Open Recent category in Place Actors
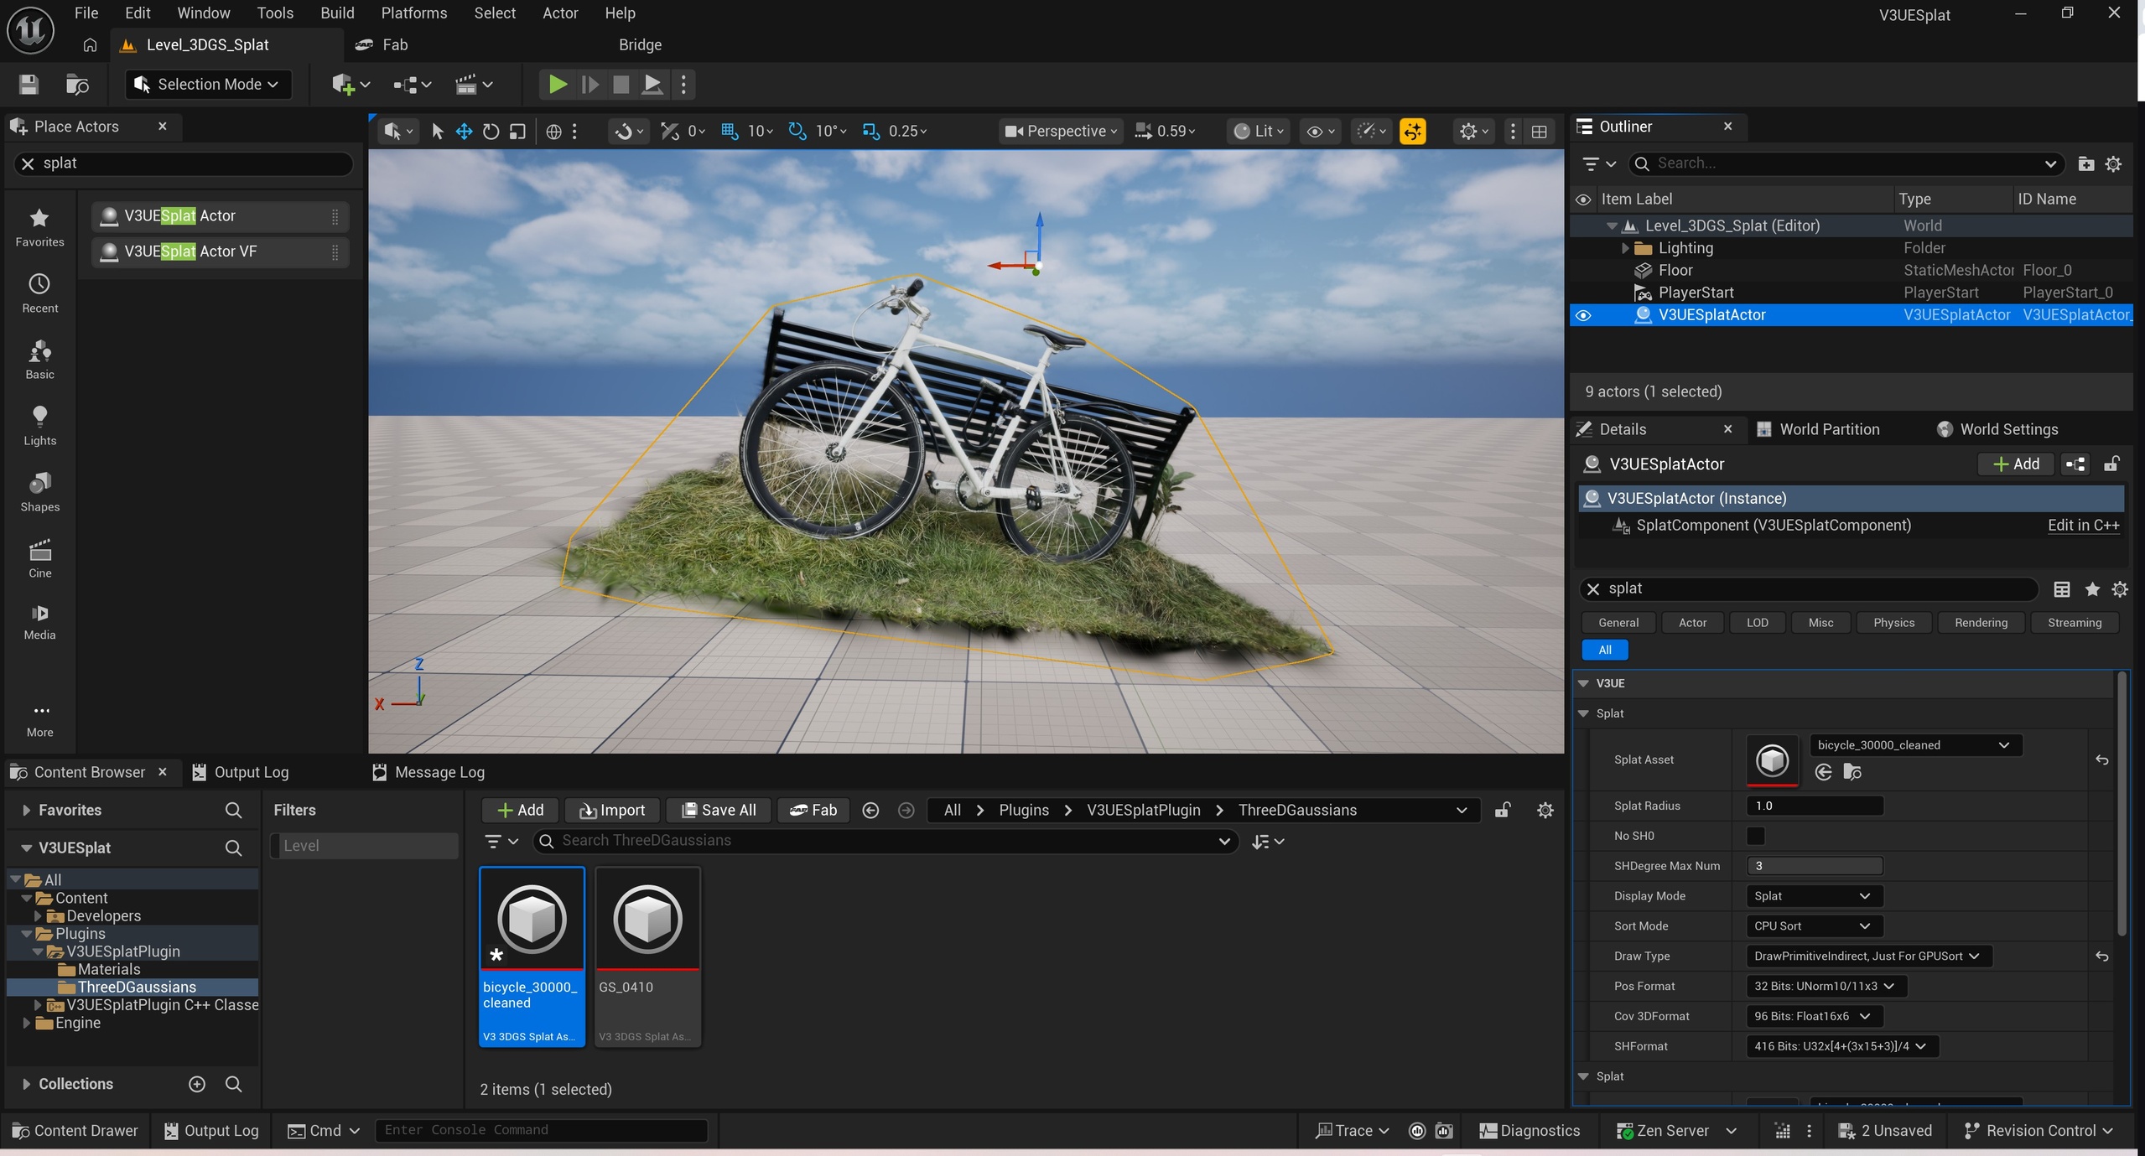 click(x=39, y=293)
